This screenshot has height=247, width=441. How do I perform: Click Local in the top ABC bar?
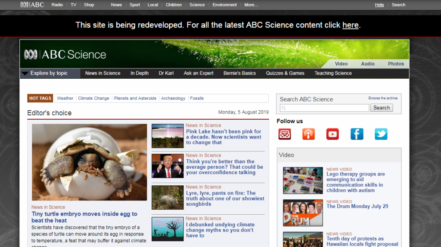coord(153,5)
